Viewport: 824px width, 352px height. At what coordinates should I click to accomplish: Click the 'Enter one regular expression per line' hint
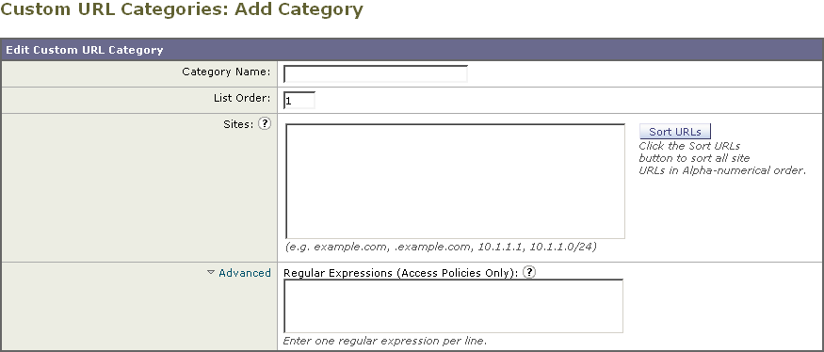pos(385,341)
